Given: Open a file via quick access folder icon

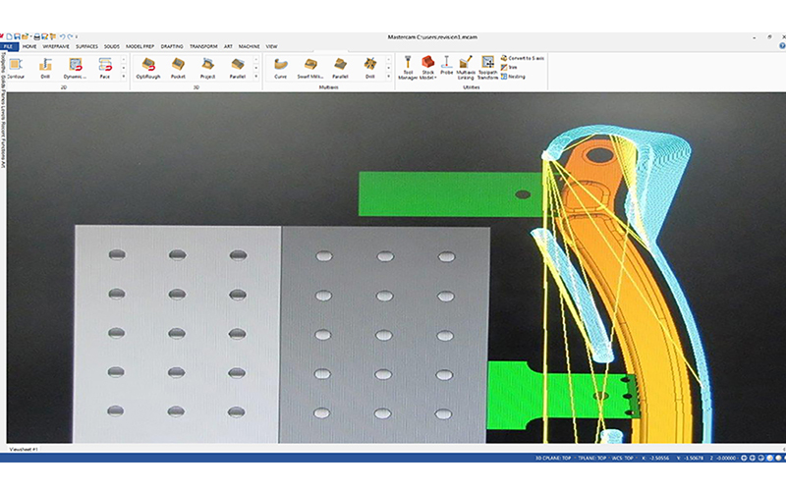Looking at the screenshot, I should (x=26, y=36).
